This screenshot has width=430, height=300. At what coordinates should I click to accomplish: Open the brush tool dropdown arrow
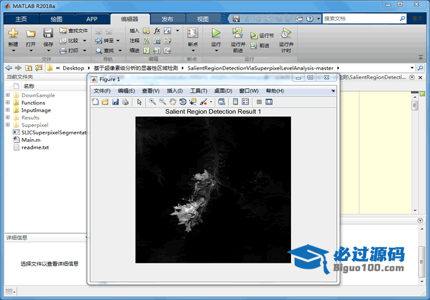click(x=210, y=103)
